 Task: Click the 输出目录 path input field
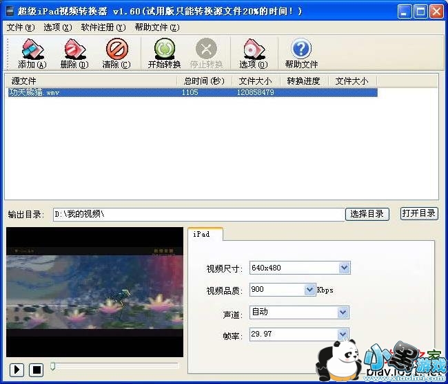(199, 214)
